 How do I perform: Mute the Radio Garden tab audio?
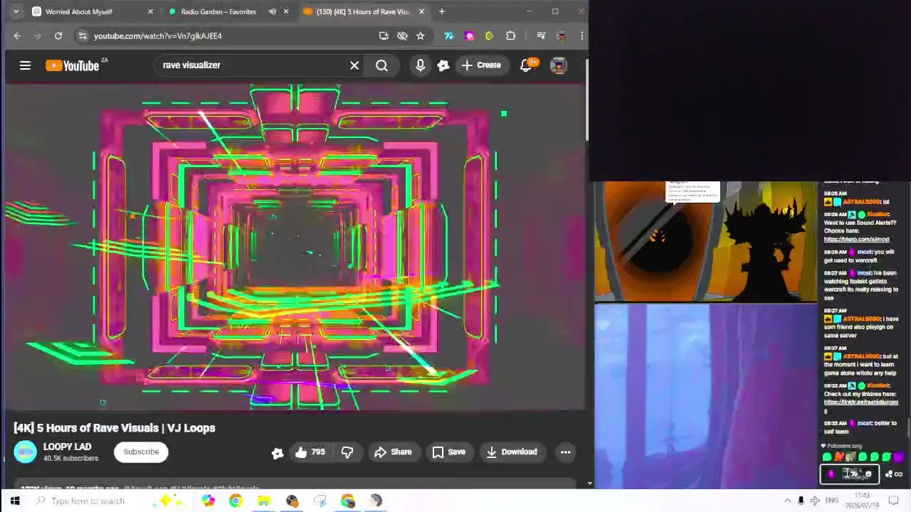272,12
